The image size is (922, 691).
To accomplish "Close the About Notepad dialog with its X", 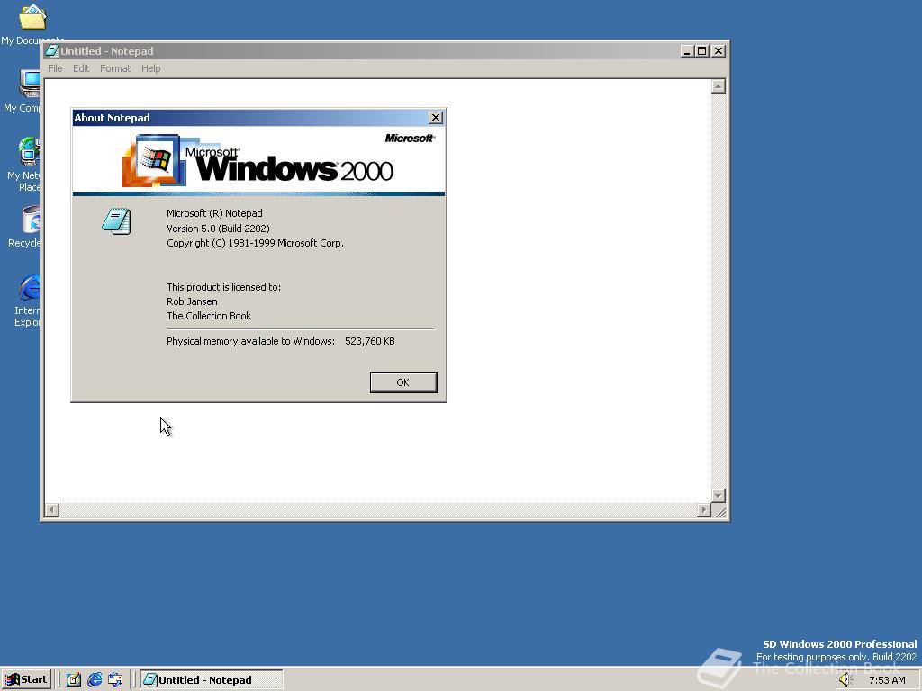I will tap(435, 118).
